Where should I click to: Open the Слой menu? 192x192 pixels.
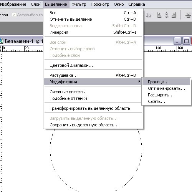pos(36,4)
